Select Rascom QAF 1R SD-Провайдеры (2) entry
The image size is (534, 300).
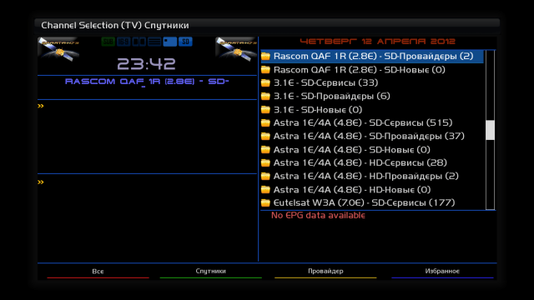point(372,56)
